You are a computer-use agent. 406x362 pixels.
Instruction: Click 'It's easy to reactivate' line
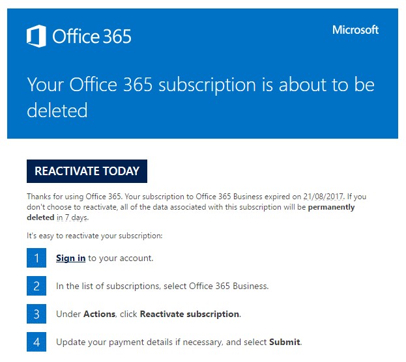tap(94, 236)
